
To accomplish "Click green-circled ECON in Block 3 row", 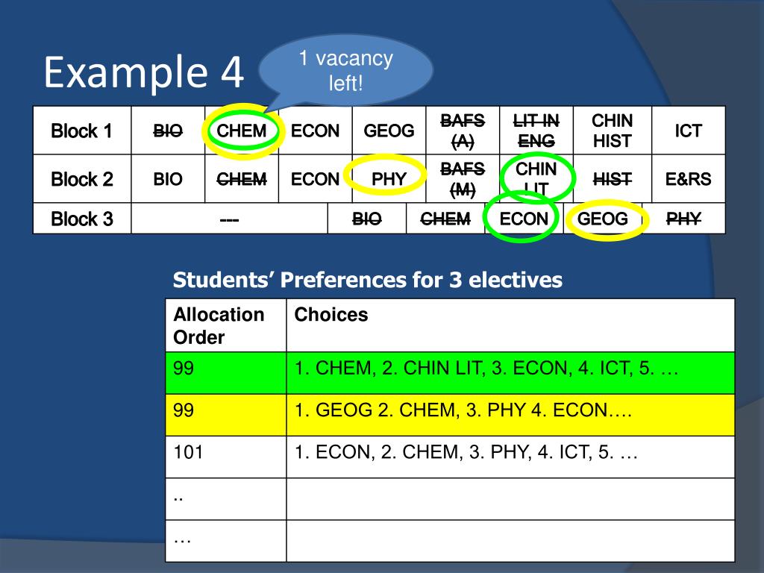I will coord(524,219).
